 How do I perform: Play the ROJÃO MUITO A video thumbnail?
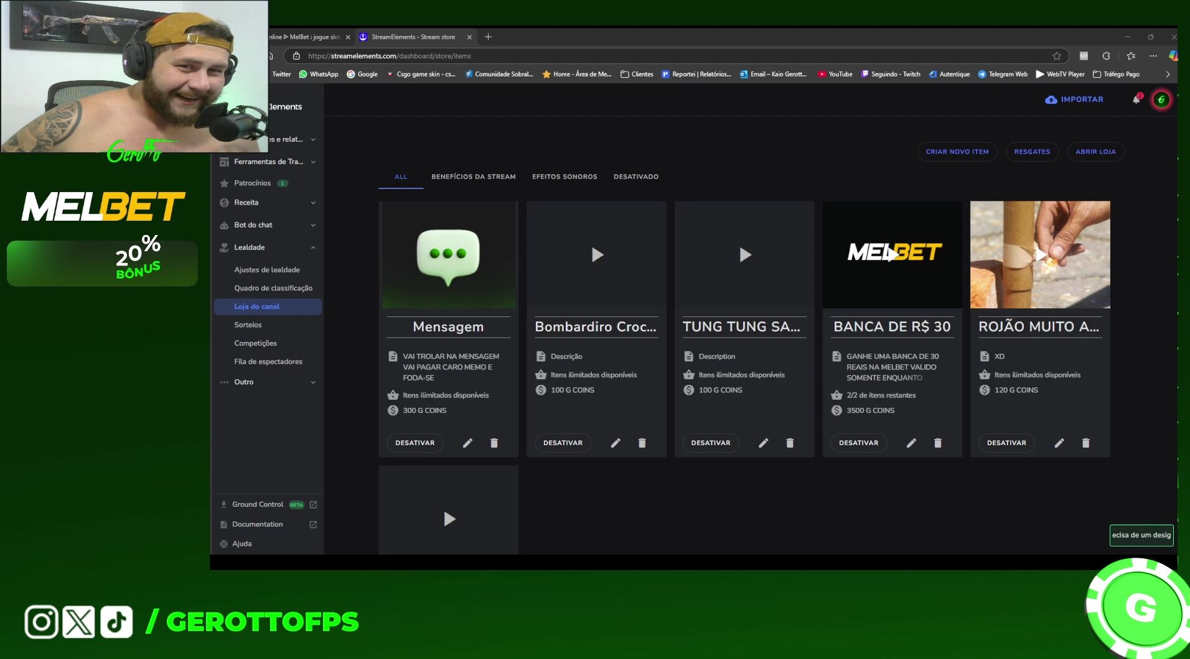tap(1040, 255)
